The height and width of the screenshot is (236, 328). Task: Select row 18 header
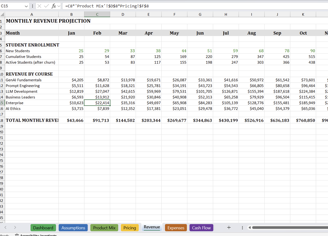click(x=2, y=120)
